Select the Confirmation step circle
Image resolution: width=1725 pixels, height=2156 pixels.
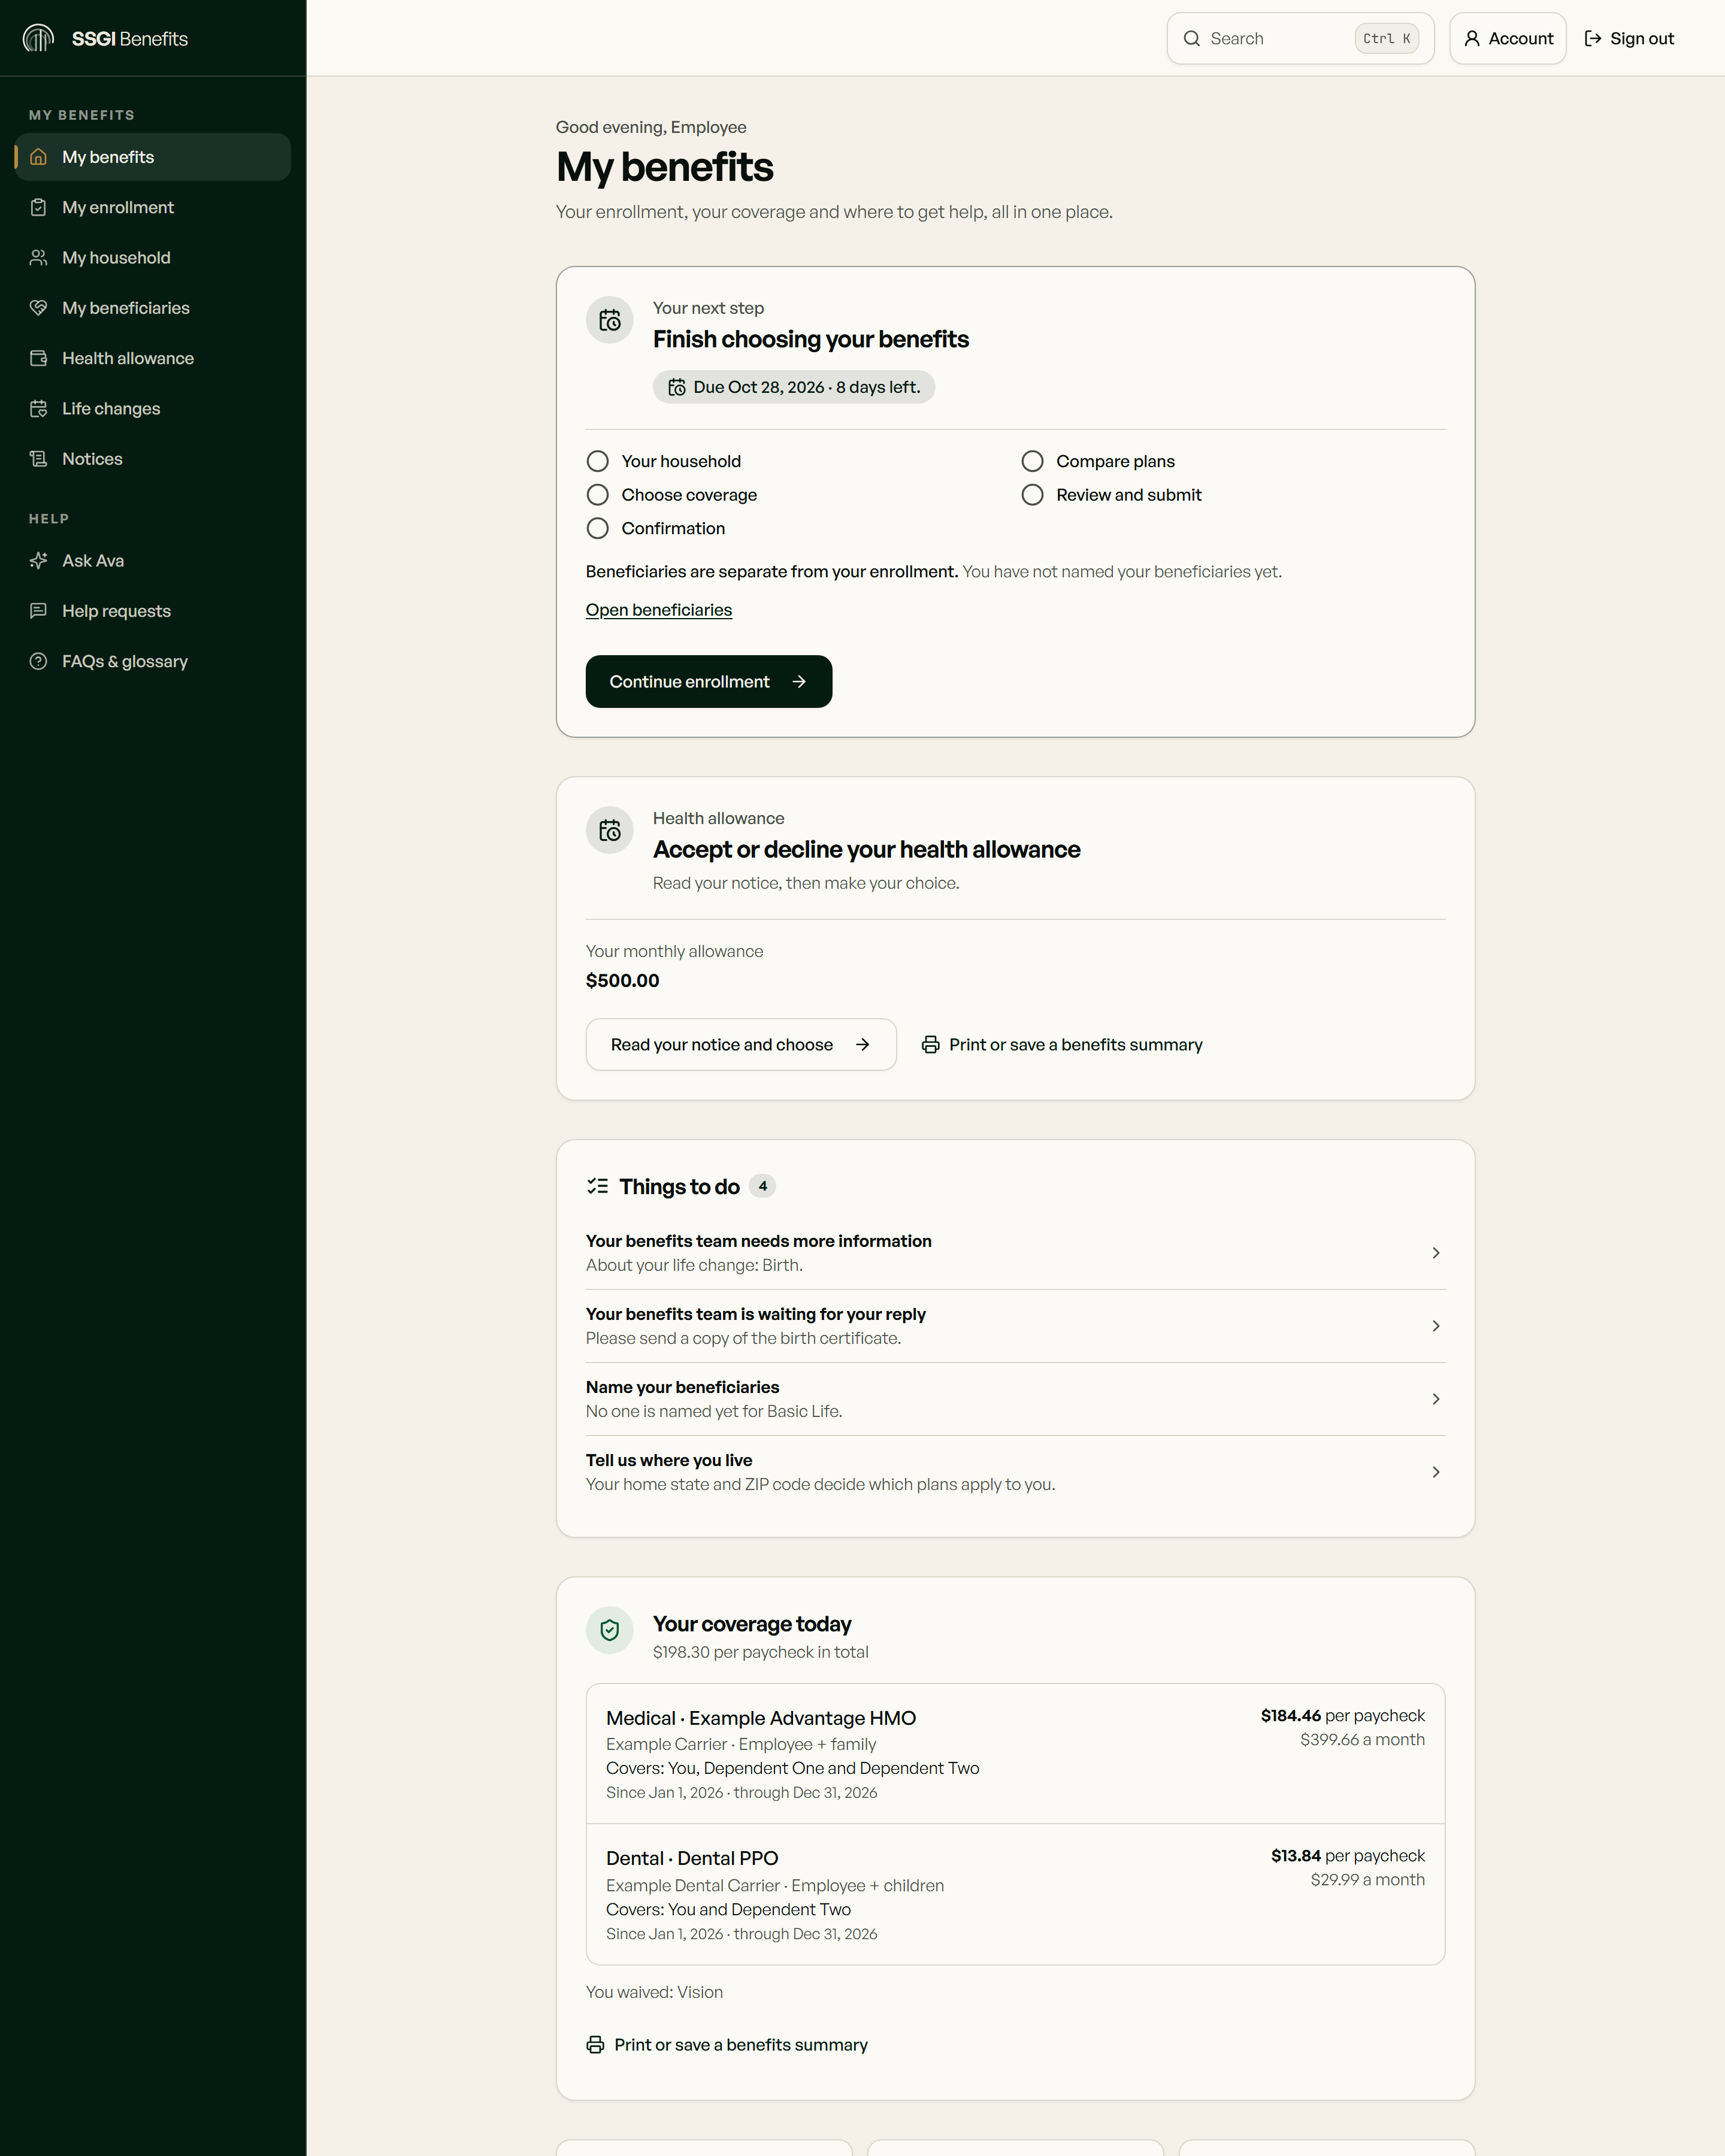[597, 528]
